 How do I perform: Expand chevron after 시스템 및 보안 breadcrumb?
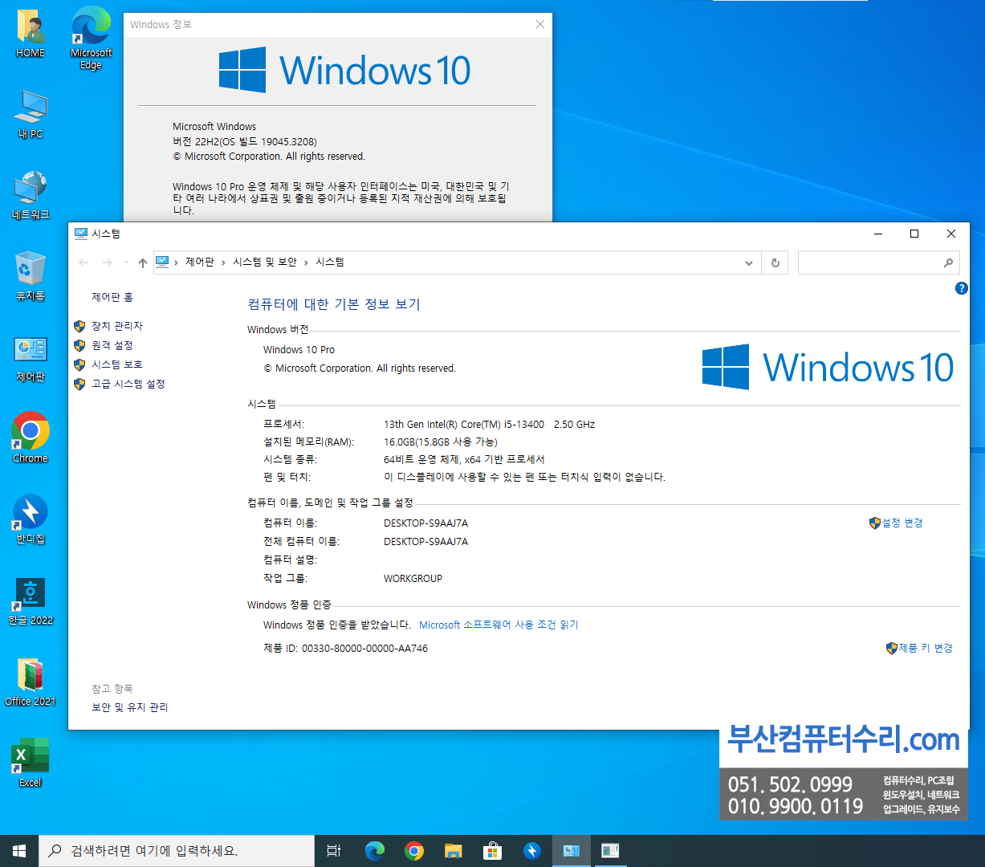[x=306, y=263]
